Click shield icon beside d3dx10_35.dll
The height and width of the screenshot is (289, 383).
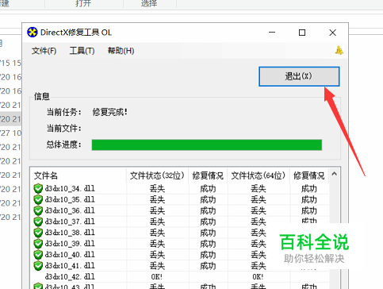click(x=38, y=199)
